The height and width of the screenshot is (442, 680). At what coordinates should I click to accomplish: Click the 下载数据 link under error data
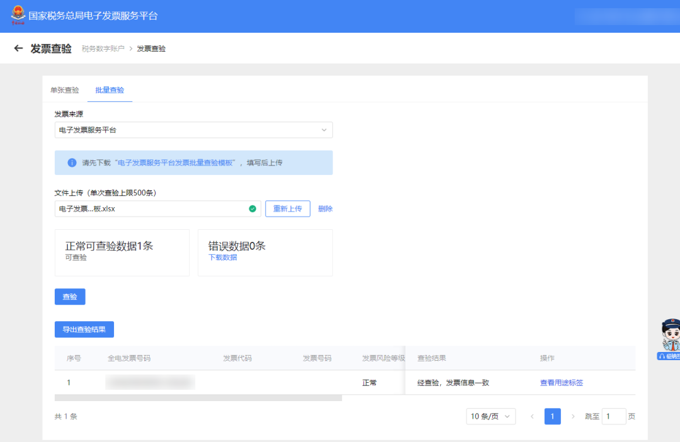(223, 258)
